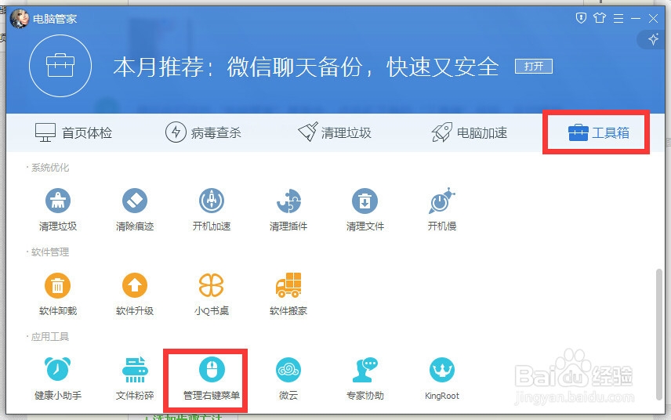
Task: Click the large toolbox circle icon in the banner
Action: [60, 66]
